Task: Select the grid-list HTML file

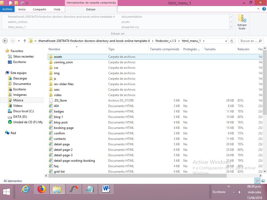Action: click(59, 171)
